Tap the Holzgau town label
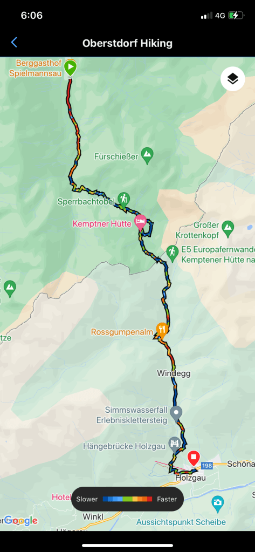The width and height of the screenshot is (255, 552). (190, 478)
